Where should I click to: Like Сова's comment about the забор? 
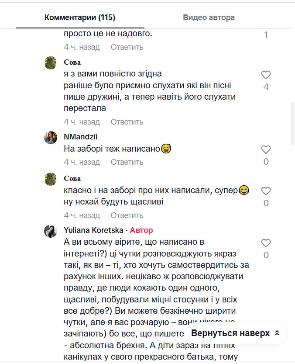tap(266, 191)
